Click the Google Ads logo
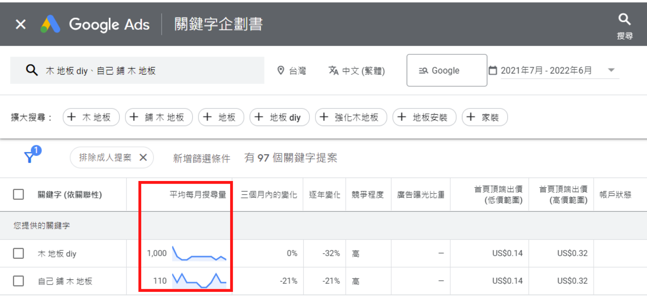This screenshot has width=647, height=304. coord(51,24)
